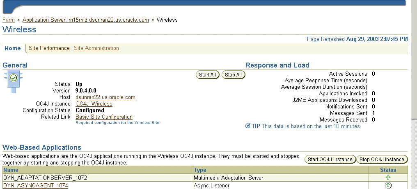Click the Notifications Sent label
Image resolution: width=417 pixels, height=189 pixels.
pos(346,106)
